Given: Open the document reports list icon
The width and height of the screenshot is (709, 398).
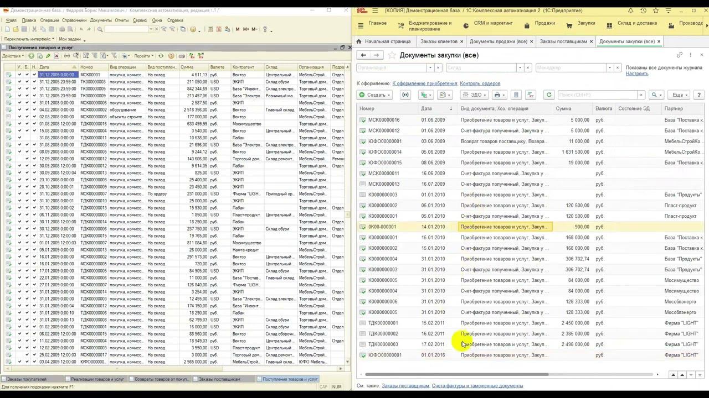Looking at the screenshot, I should point(516,95).
